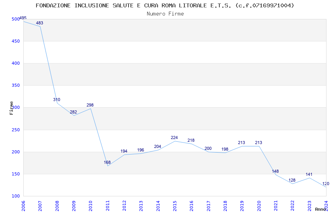Click the 298 data label above 2010
The image size is (330, 213).
pos(90,105)
